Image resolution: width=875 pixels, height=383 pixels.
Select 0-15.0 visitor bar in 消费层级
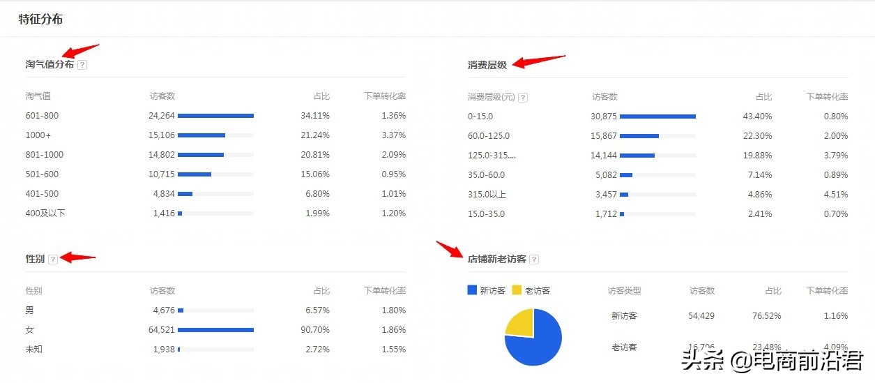coord(657,116)
